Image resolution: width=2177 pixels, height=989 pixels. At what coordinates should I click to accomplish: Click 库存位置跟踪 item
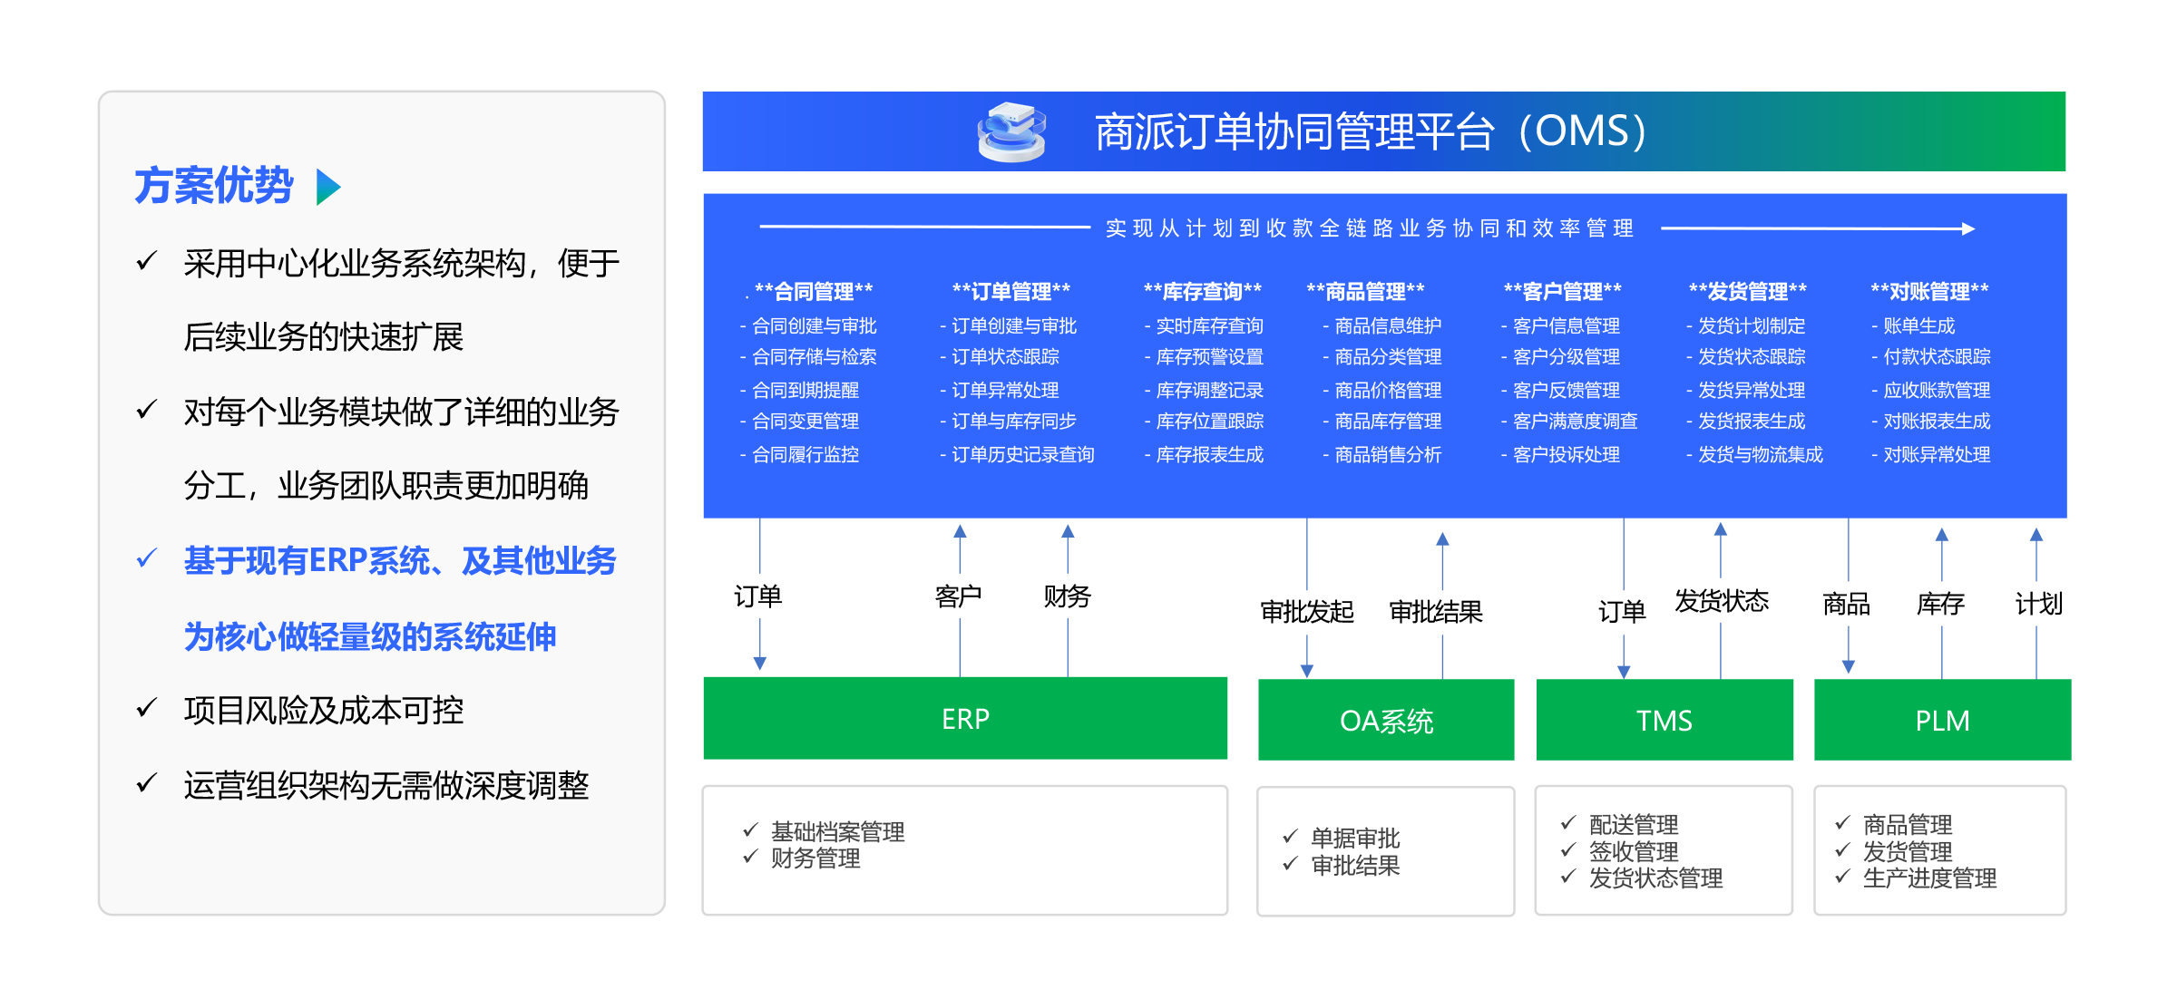(1204, 422)
